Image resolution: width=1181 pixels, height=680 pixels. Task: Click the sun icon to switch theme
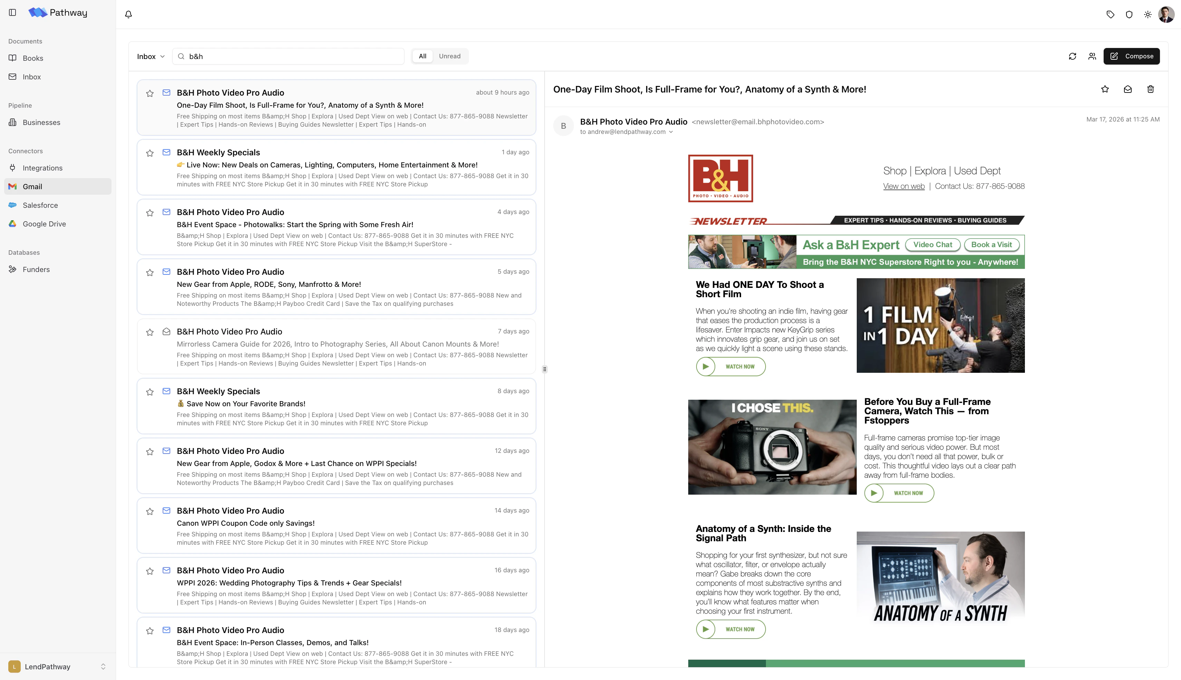(x=1148, y=14)
